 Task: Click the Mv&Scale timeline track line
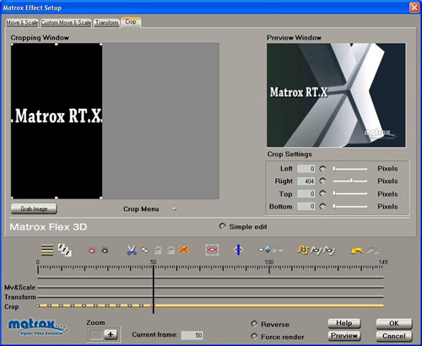click(x=210, y=288)
